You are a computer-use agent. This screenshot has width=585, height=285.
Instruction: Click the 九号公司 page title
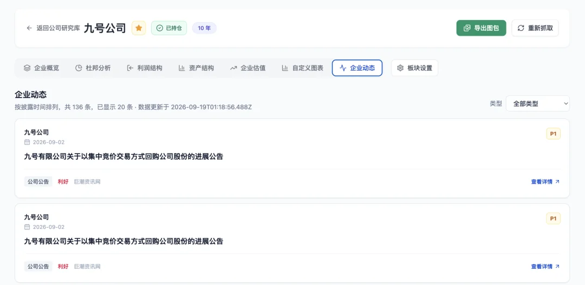coord(105,28)
